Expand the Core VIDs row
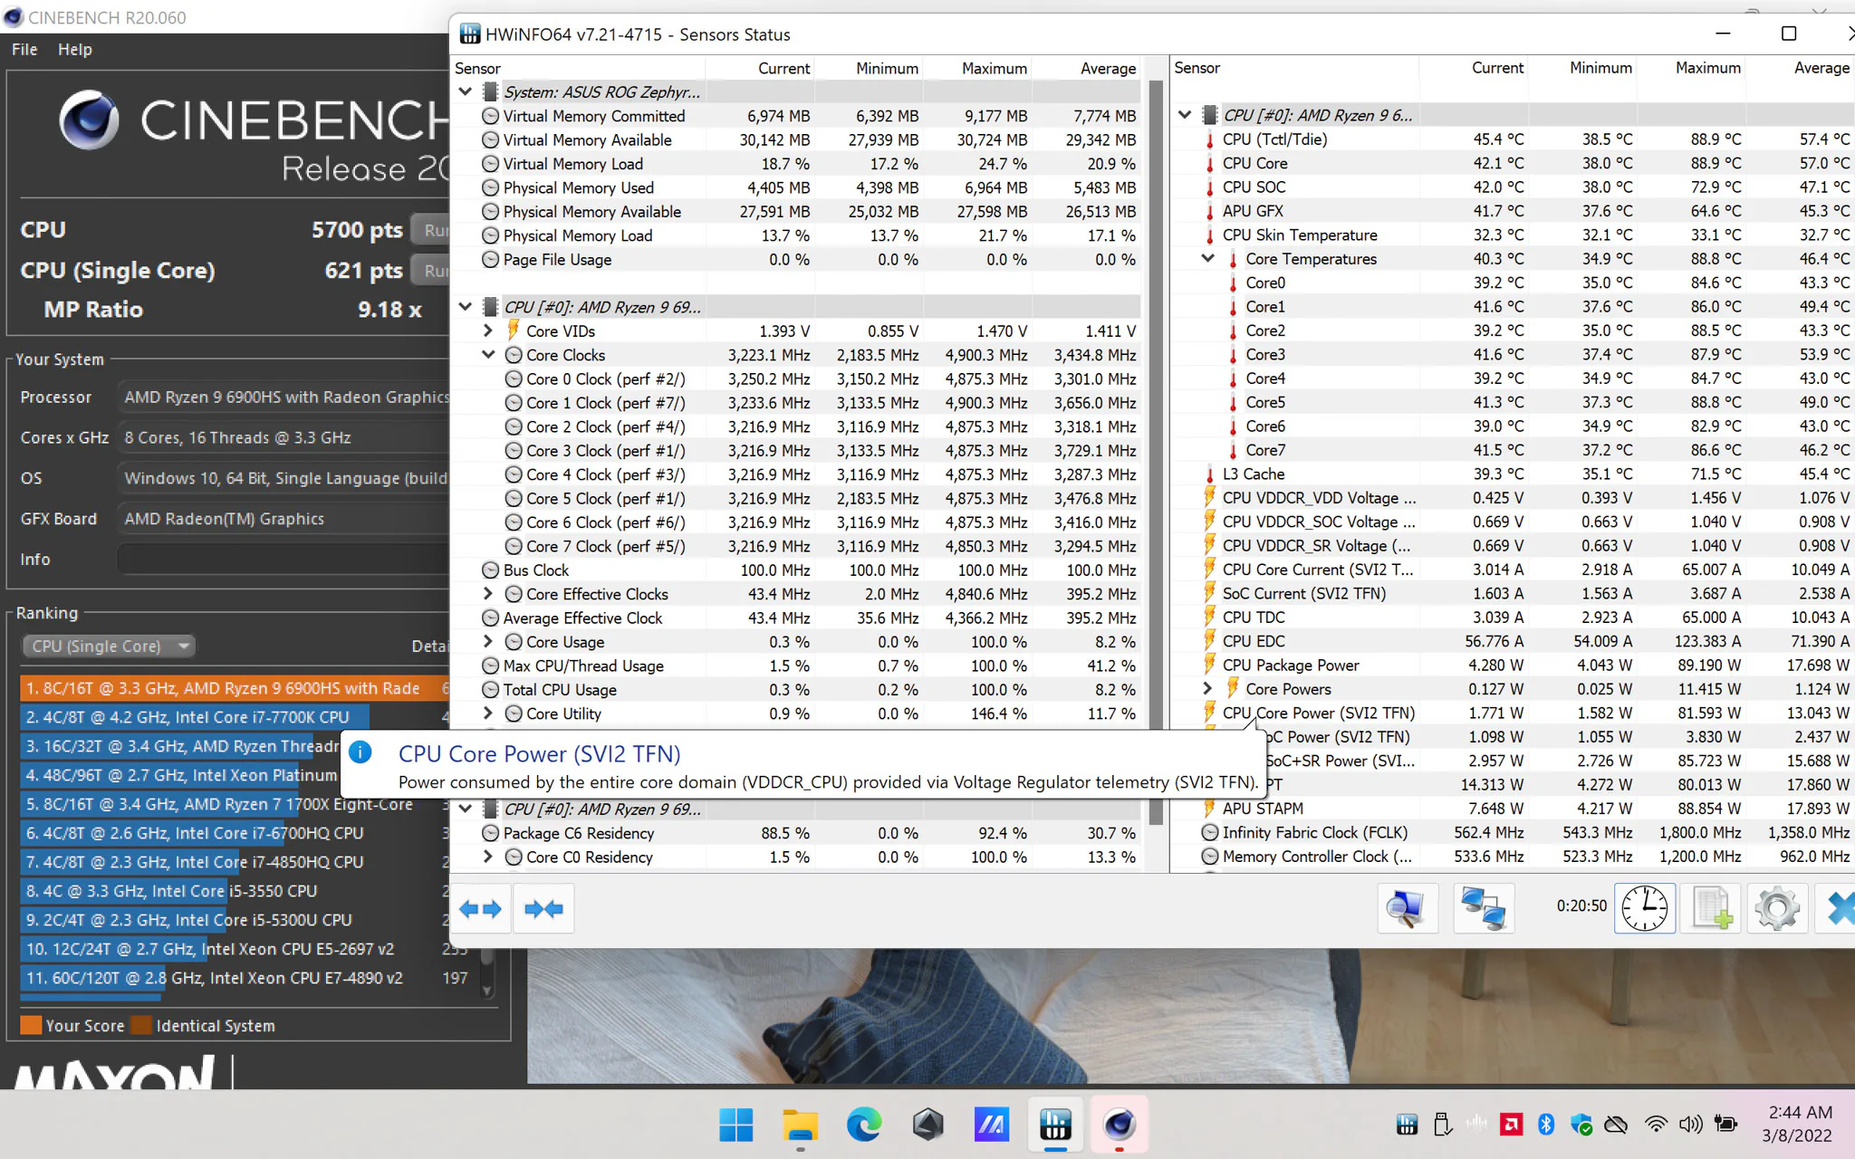Viewport: 1855px width, 1159px height. click(488, 330)
